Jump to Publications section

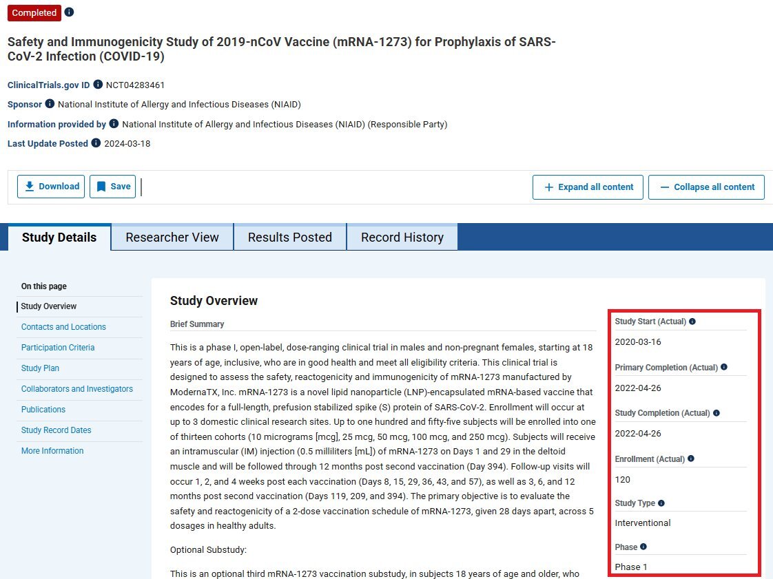click(43, 410)
